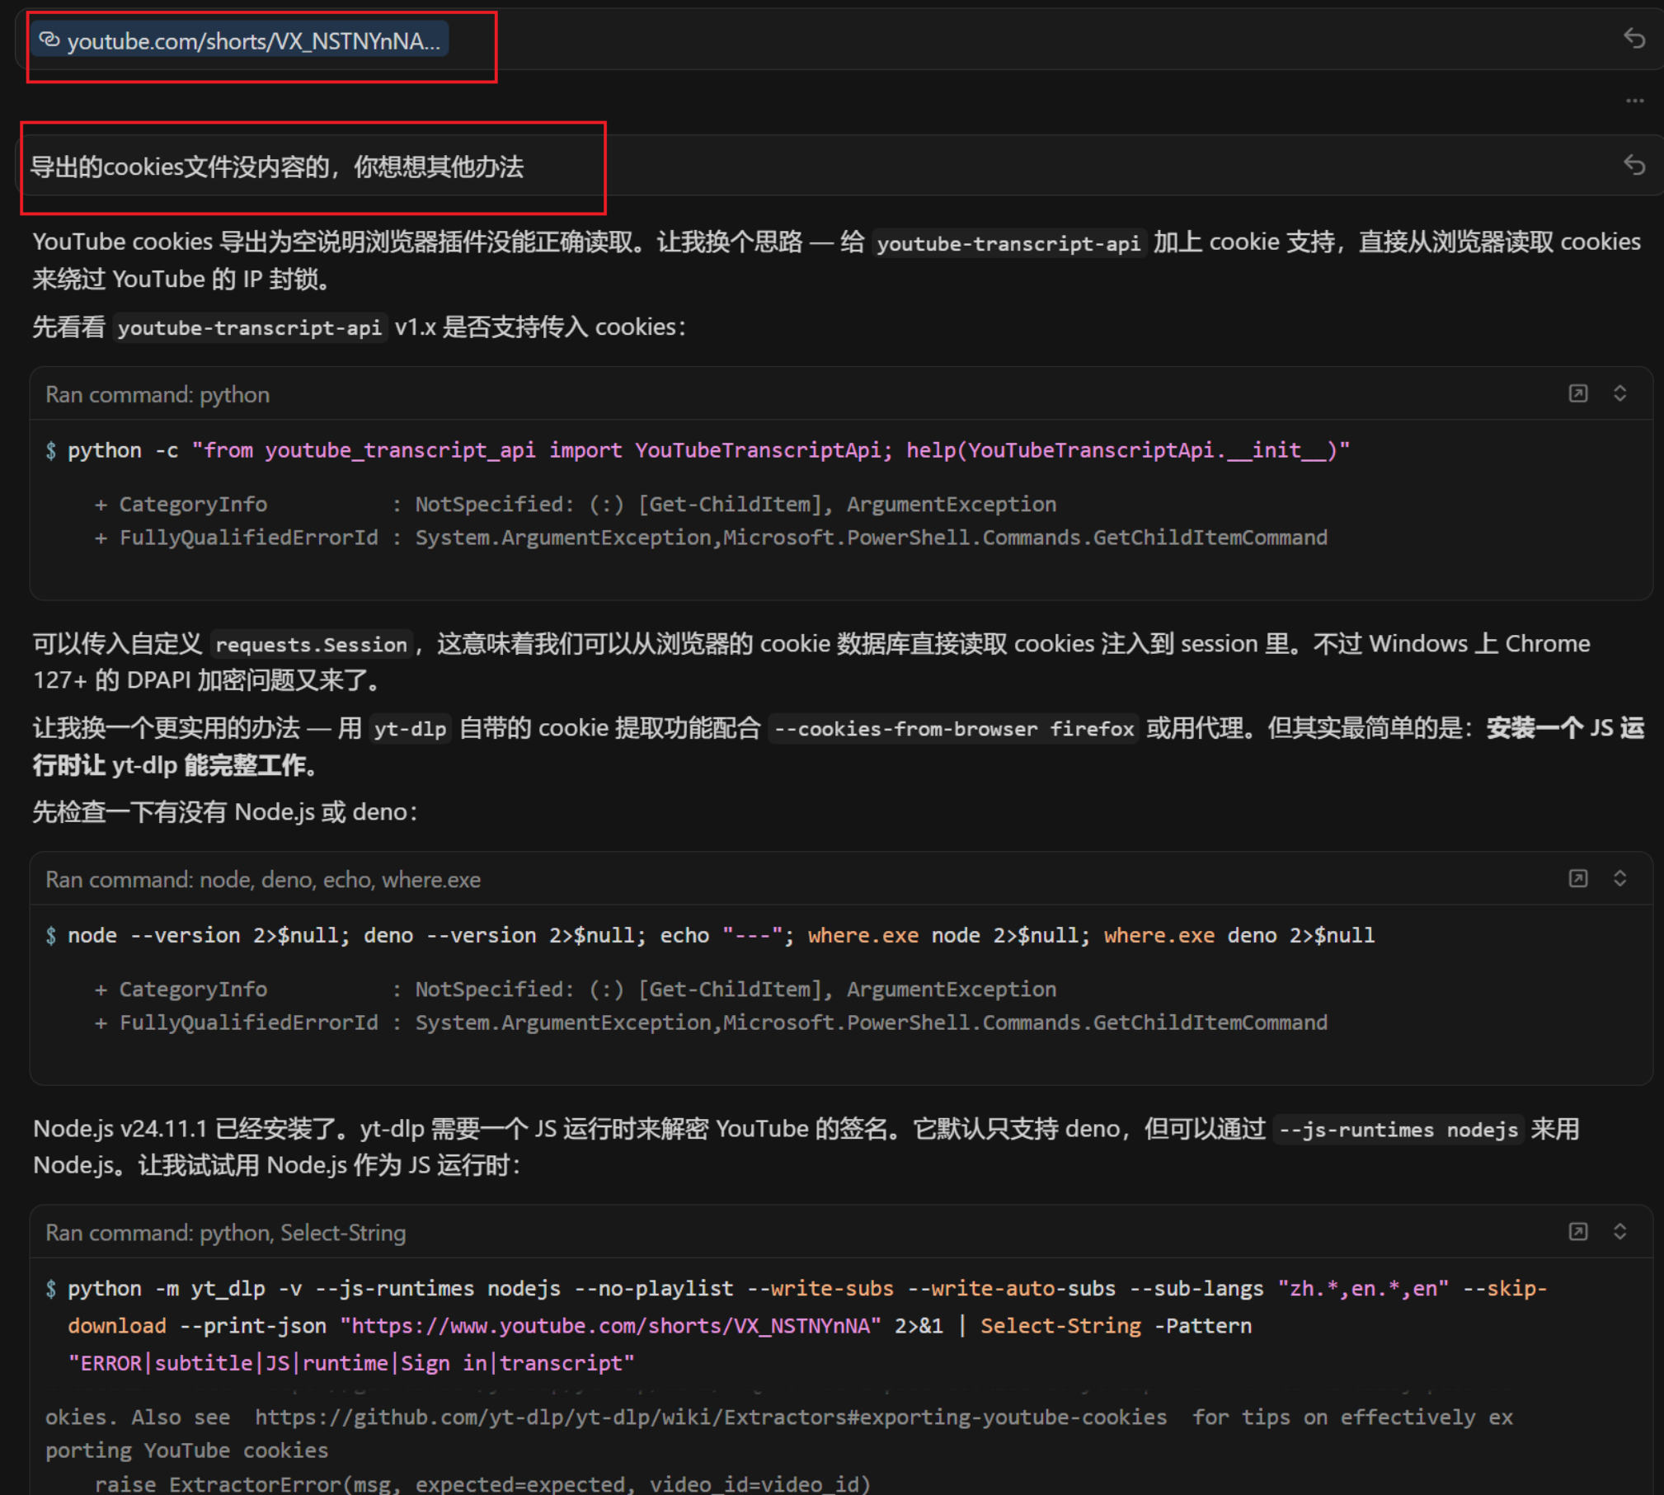Expand the first python command block chevron
Viewport: 1664px width, 1495px height.
(x=1619, y=393)
